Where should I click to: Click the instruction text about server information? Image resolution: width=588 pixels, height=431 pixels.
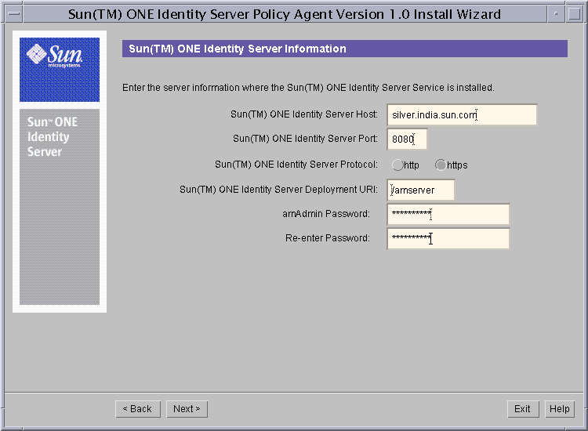[x=308, y=88]
